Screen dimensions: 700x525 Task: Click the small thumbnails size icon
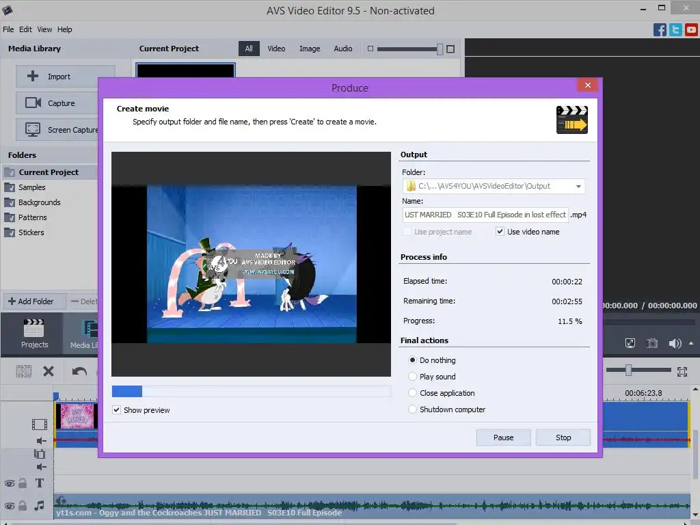[370, 49]
